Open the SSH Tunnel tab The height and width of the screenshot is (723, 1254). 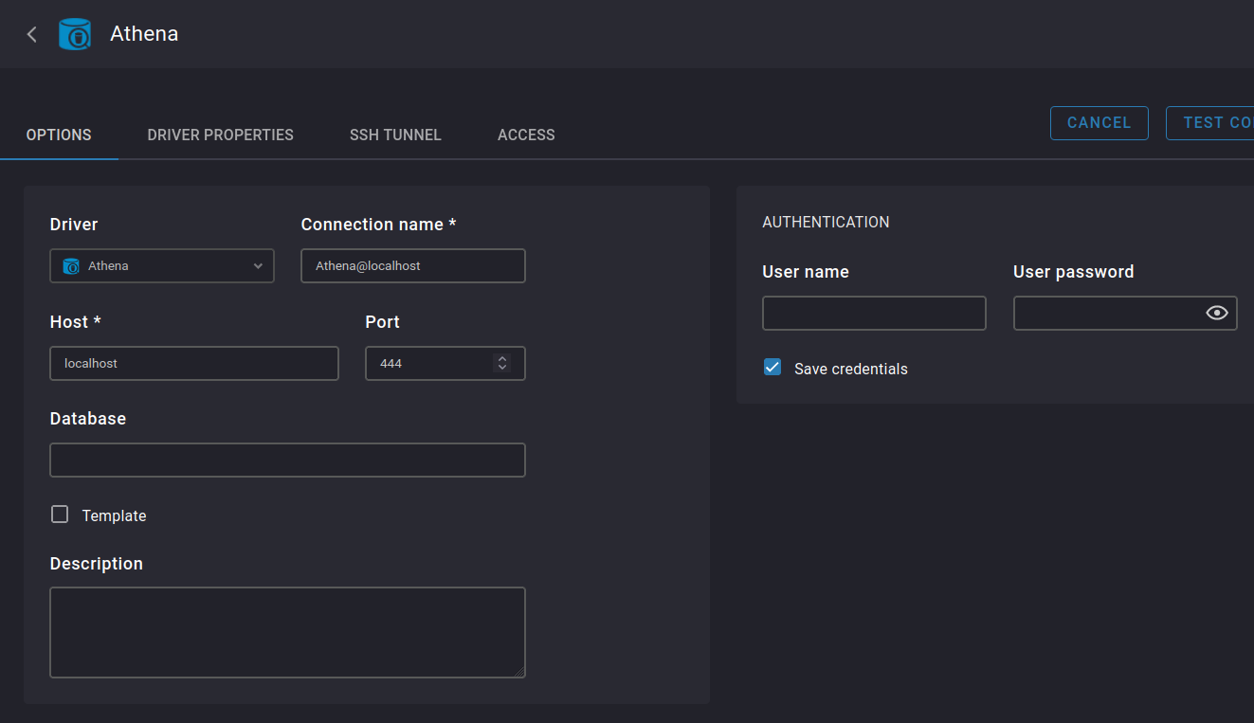click(395, 135)
